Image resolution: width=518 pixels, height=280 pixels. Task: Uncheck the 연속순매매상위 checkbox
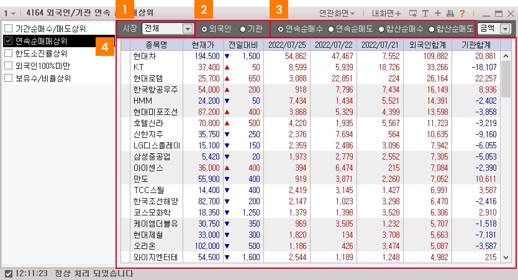click(x=8, y=41)
